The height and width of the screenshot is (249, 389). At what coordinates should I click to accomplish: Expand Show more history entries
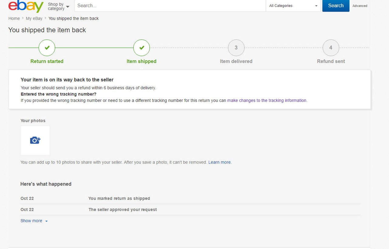[34, 221]
